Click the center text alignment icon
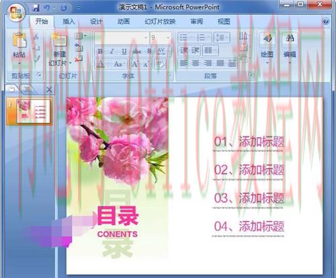 click(196, 63)
